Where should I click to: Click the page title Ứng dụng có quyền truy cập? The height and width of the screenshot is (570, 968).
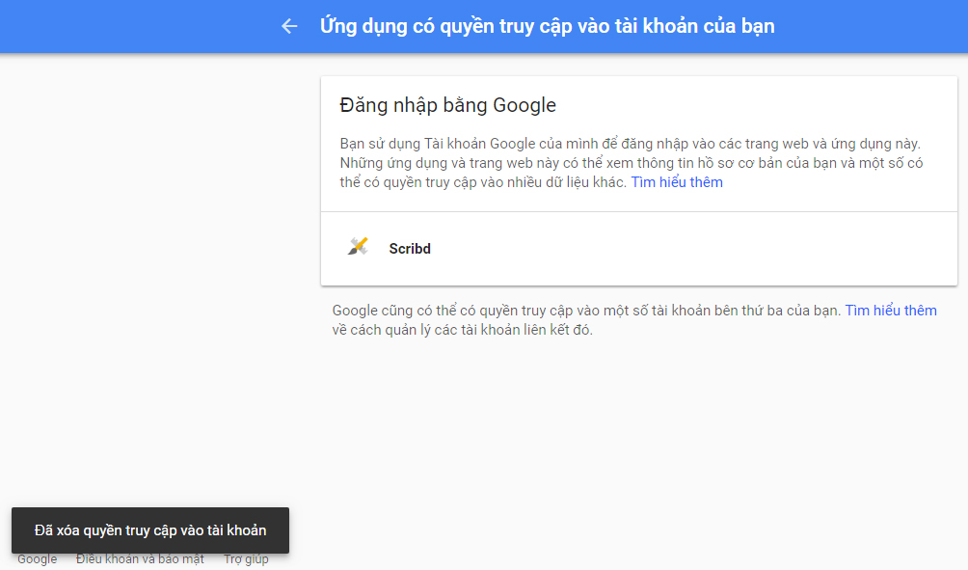tap(547, 26)
